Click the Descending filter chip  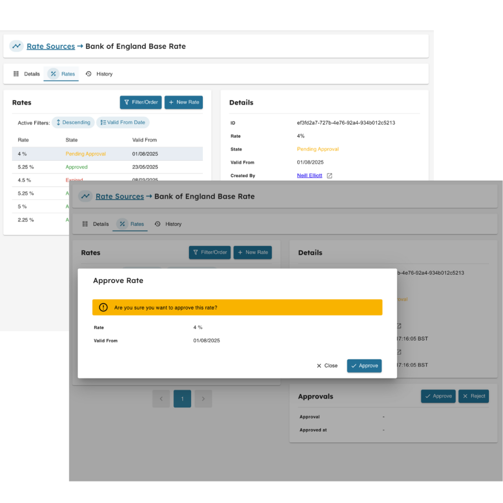pyautogui.click(x=73, y=122)
